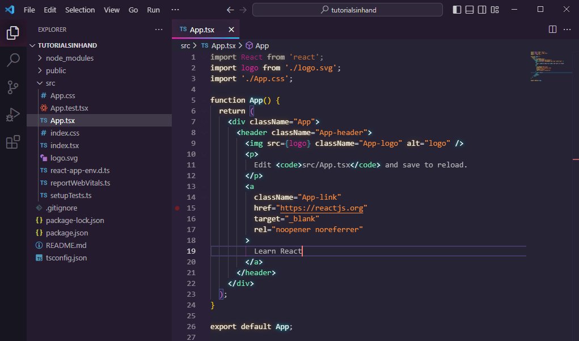Toggle the primary sidebar visibility
This screenshot has height=341, width=579.
point(457,9)
